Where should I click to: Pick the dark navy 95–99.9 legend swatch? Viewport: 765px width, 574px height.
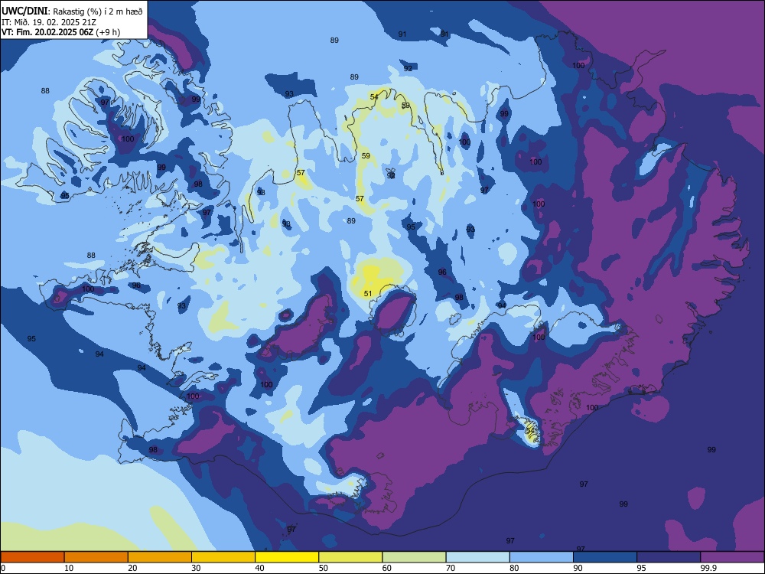[x=669, y=557]
